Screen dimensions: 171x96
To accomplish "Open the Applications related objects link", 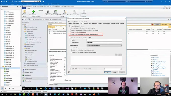I will point(156,58).
